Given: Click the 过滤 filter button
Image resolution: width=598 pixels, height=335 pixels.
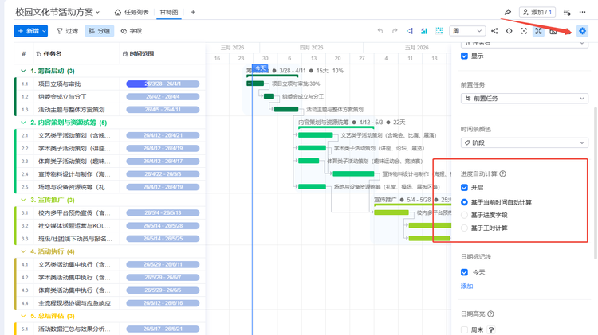Looking at the screenshot, I should coord(67,31).
